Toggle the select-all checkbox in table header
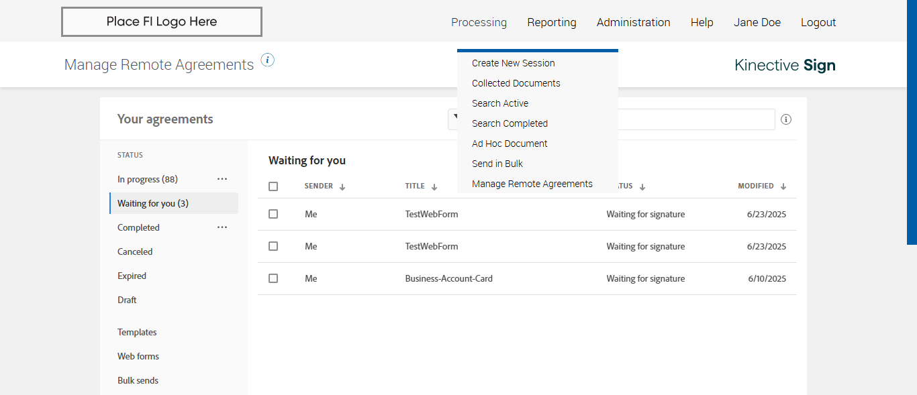 pyautogui.click(x=273, y=186)
